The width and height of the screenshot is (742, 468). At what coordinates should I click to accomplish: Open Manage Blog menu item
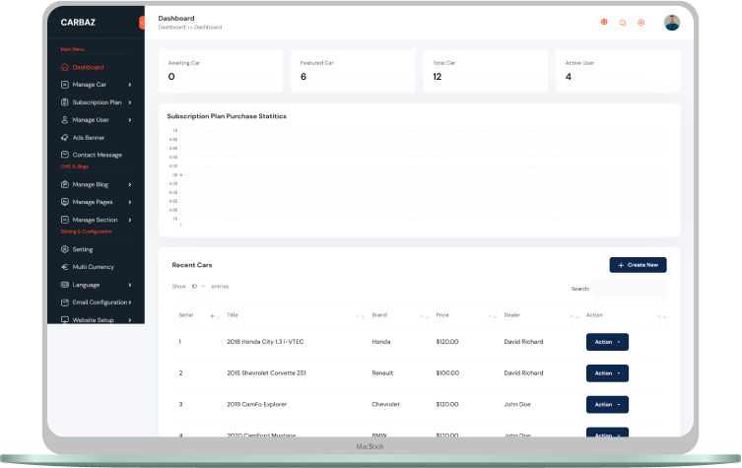[x=90, y=184]
